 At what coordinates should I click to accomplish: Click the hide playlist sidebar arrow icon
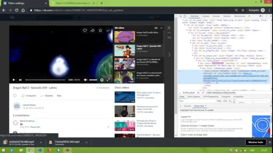pos(169,38)
